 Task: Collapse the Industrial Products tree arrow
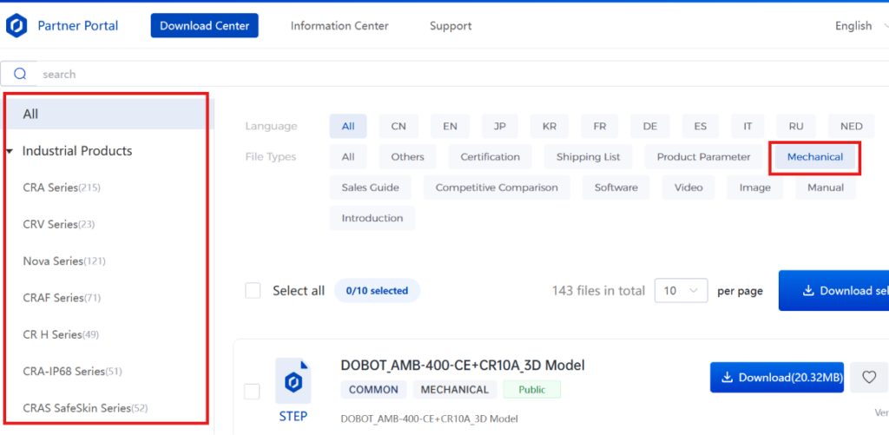coord(10,151)
